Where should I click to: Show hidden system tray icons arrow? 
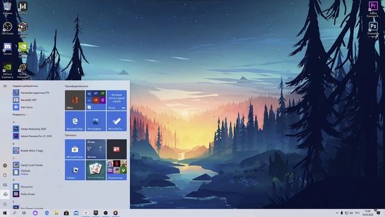pos(337,213)
